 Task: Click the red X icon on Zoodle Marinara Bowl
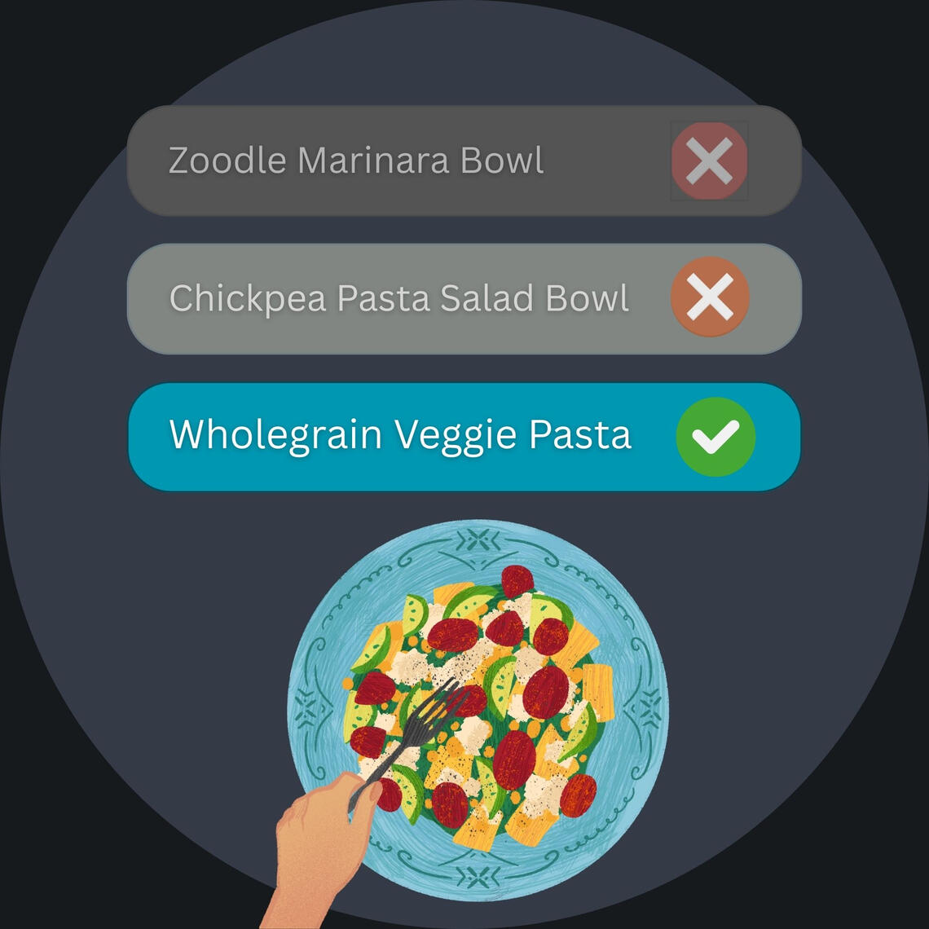click(709, 161)
